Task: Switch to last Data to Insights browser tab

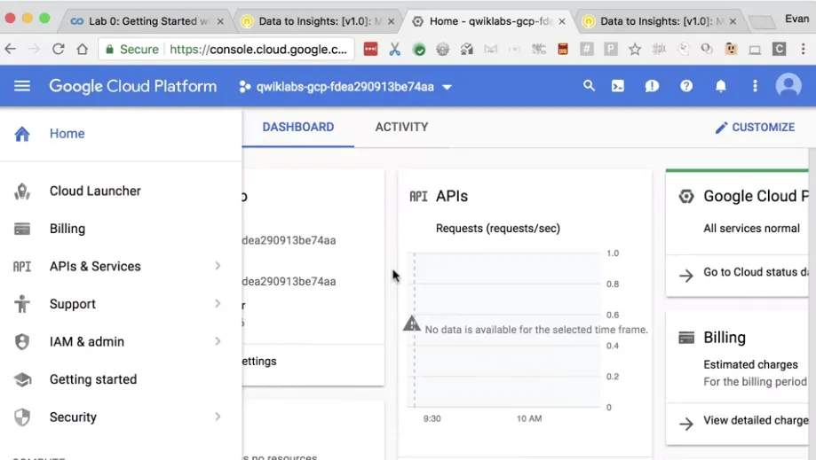Action: coord(659,21)
